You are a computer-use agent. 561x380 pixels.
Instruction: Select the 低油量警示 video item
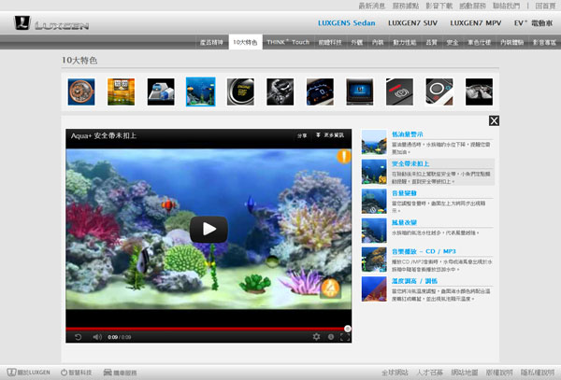pyautogui.click(x=410, y=135)
